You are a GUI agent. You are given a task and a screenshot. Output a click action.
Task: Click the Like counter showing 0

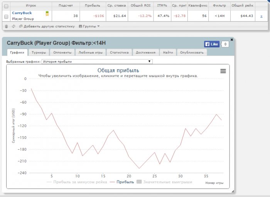(225, 44)
